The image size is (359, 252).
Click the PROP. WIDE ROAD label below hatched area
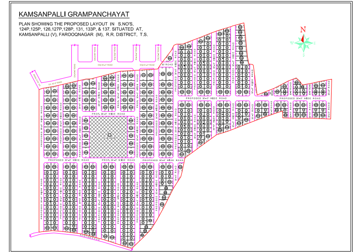pyautogui.click(x=118, y=160)
